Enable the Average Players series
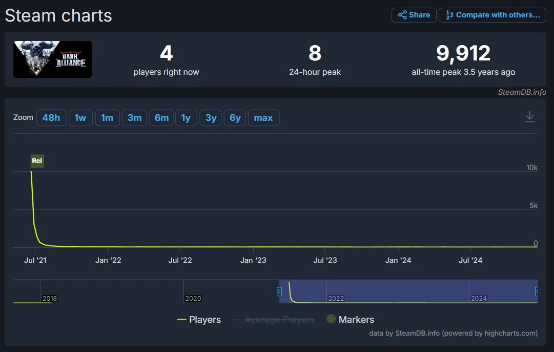Screen dimensions: 554x352 (274, 320)
